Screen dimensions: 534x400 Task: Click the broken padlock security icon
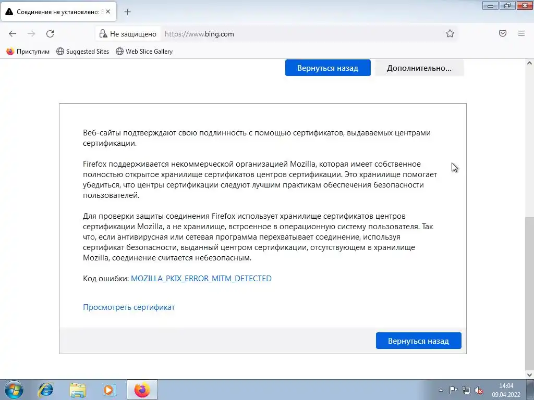(x=103, y=34)
